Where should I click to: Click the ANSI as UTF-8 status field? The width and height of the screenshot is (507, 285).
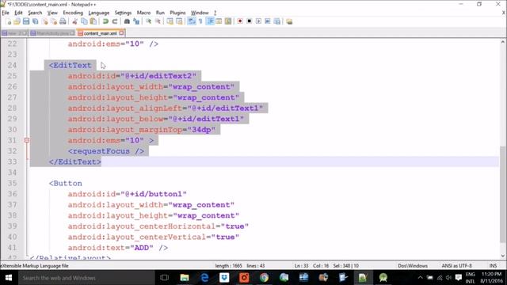tap(456, 266)
